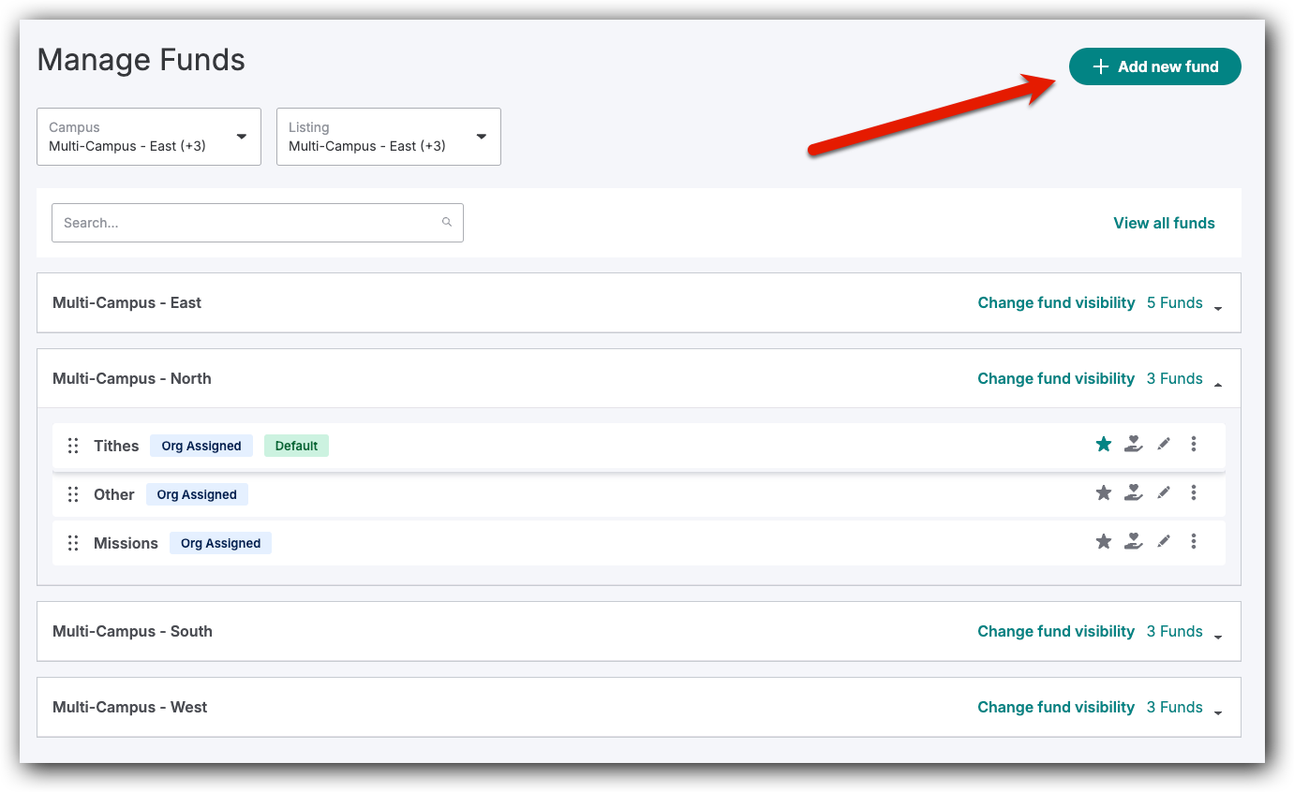
Task: Click the Add new fund button
Action: point(1155,66)
